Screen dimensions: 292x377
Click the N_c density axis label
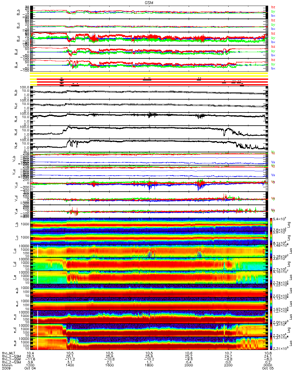coord(15,106)
